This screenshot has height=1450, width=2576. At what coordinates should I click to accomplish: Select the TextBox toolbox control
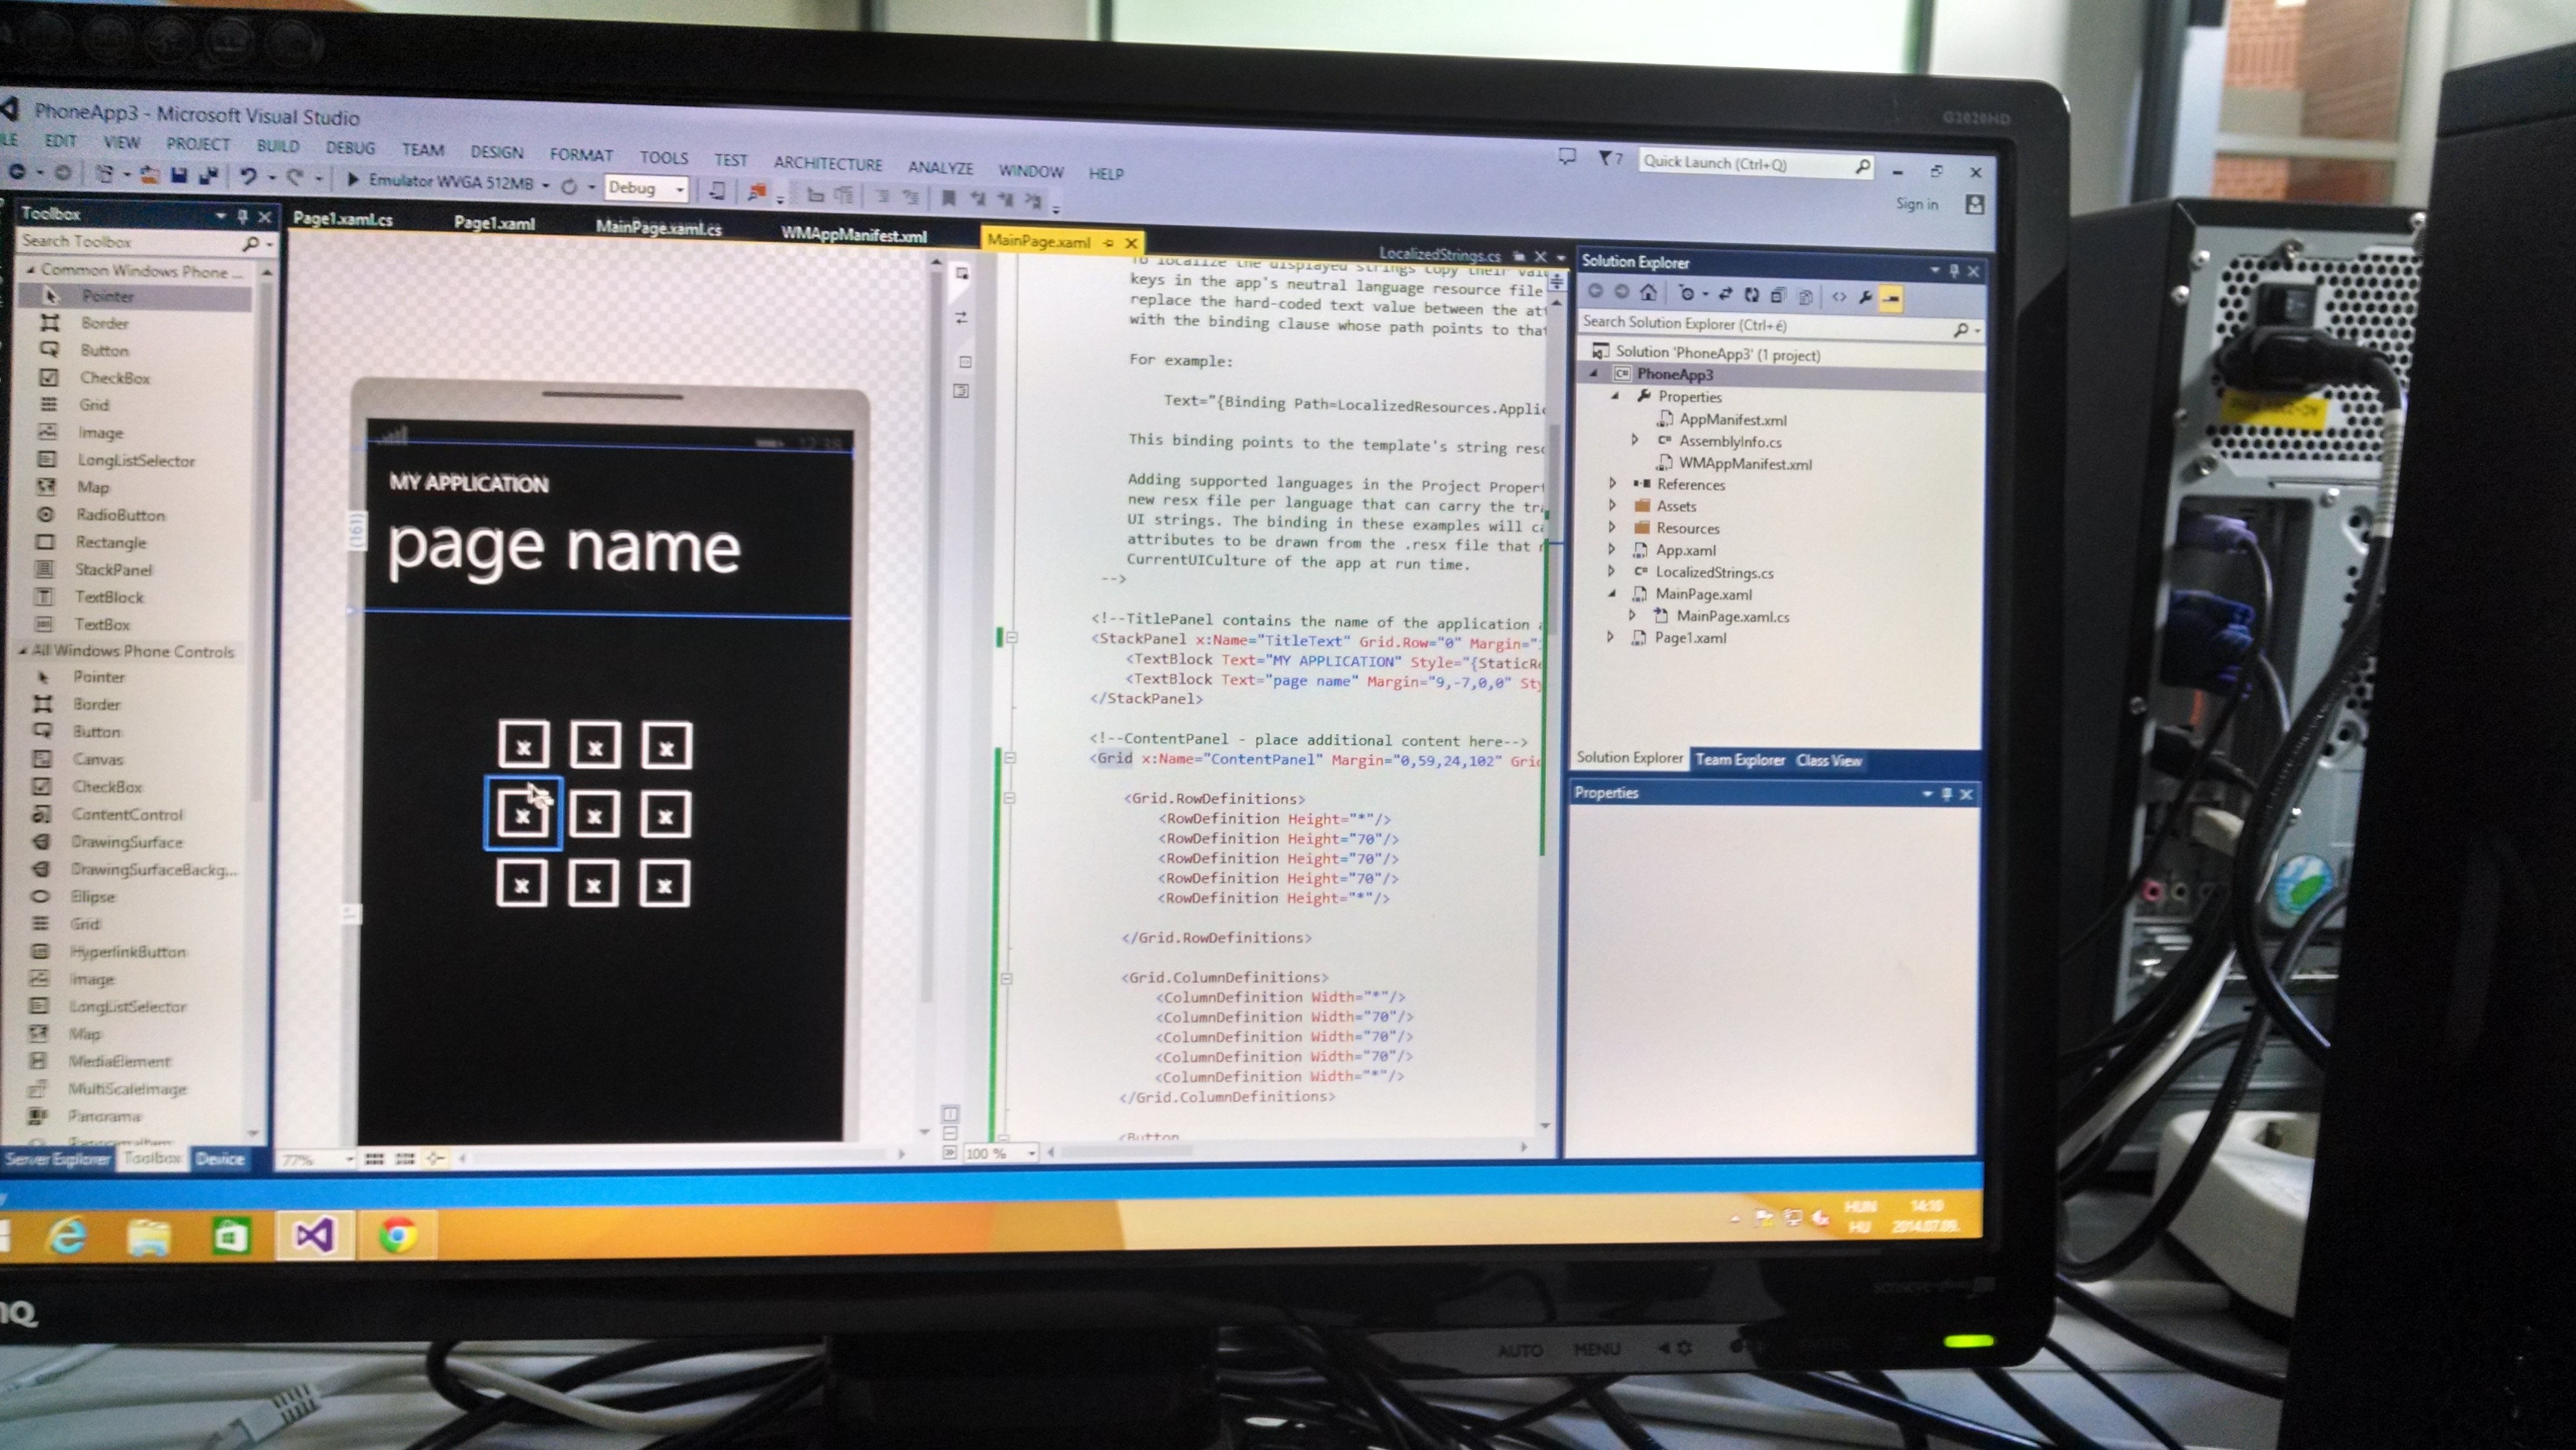pyautogui.click(x=102, y=624)
